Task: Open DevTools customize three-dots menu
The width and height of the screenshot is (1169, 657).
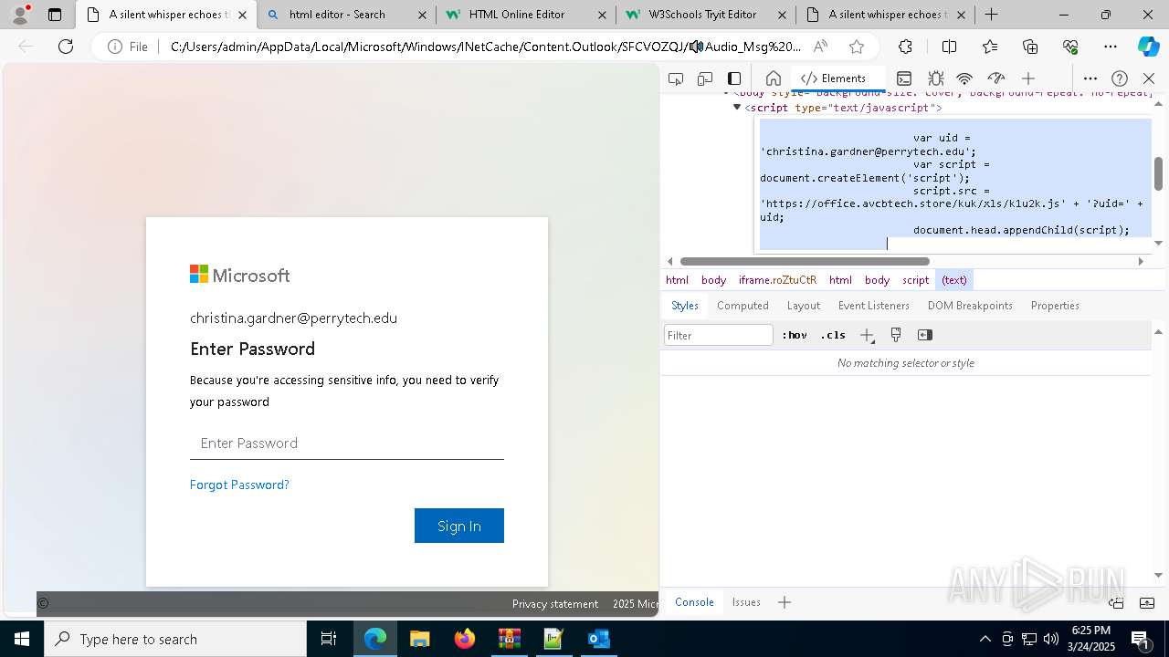Action: click(x=1090, y=78)
